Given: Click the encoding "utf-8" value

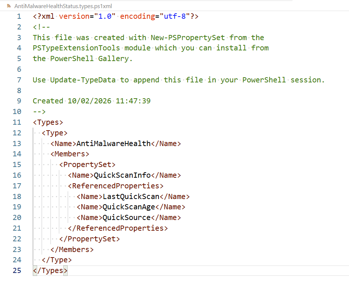Looking at the screenshot, I should [175, 17].
